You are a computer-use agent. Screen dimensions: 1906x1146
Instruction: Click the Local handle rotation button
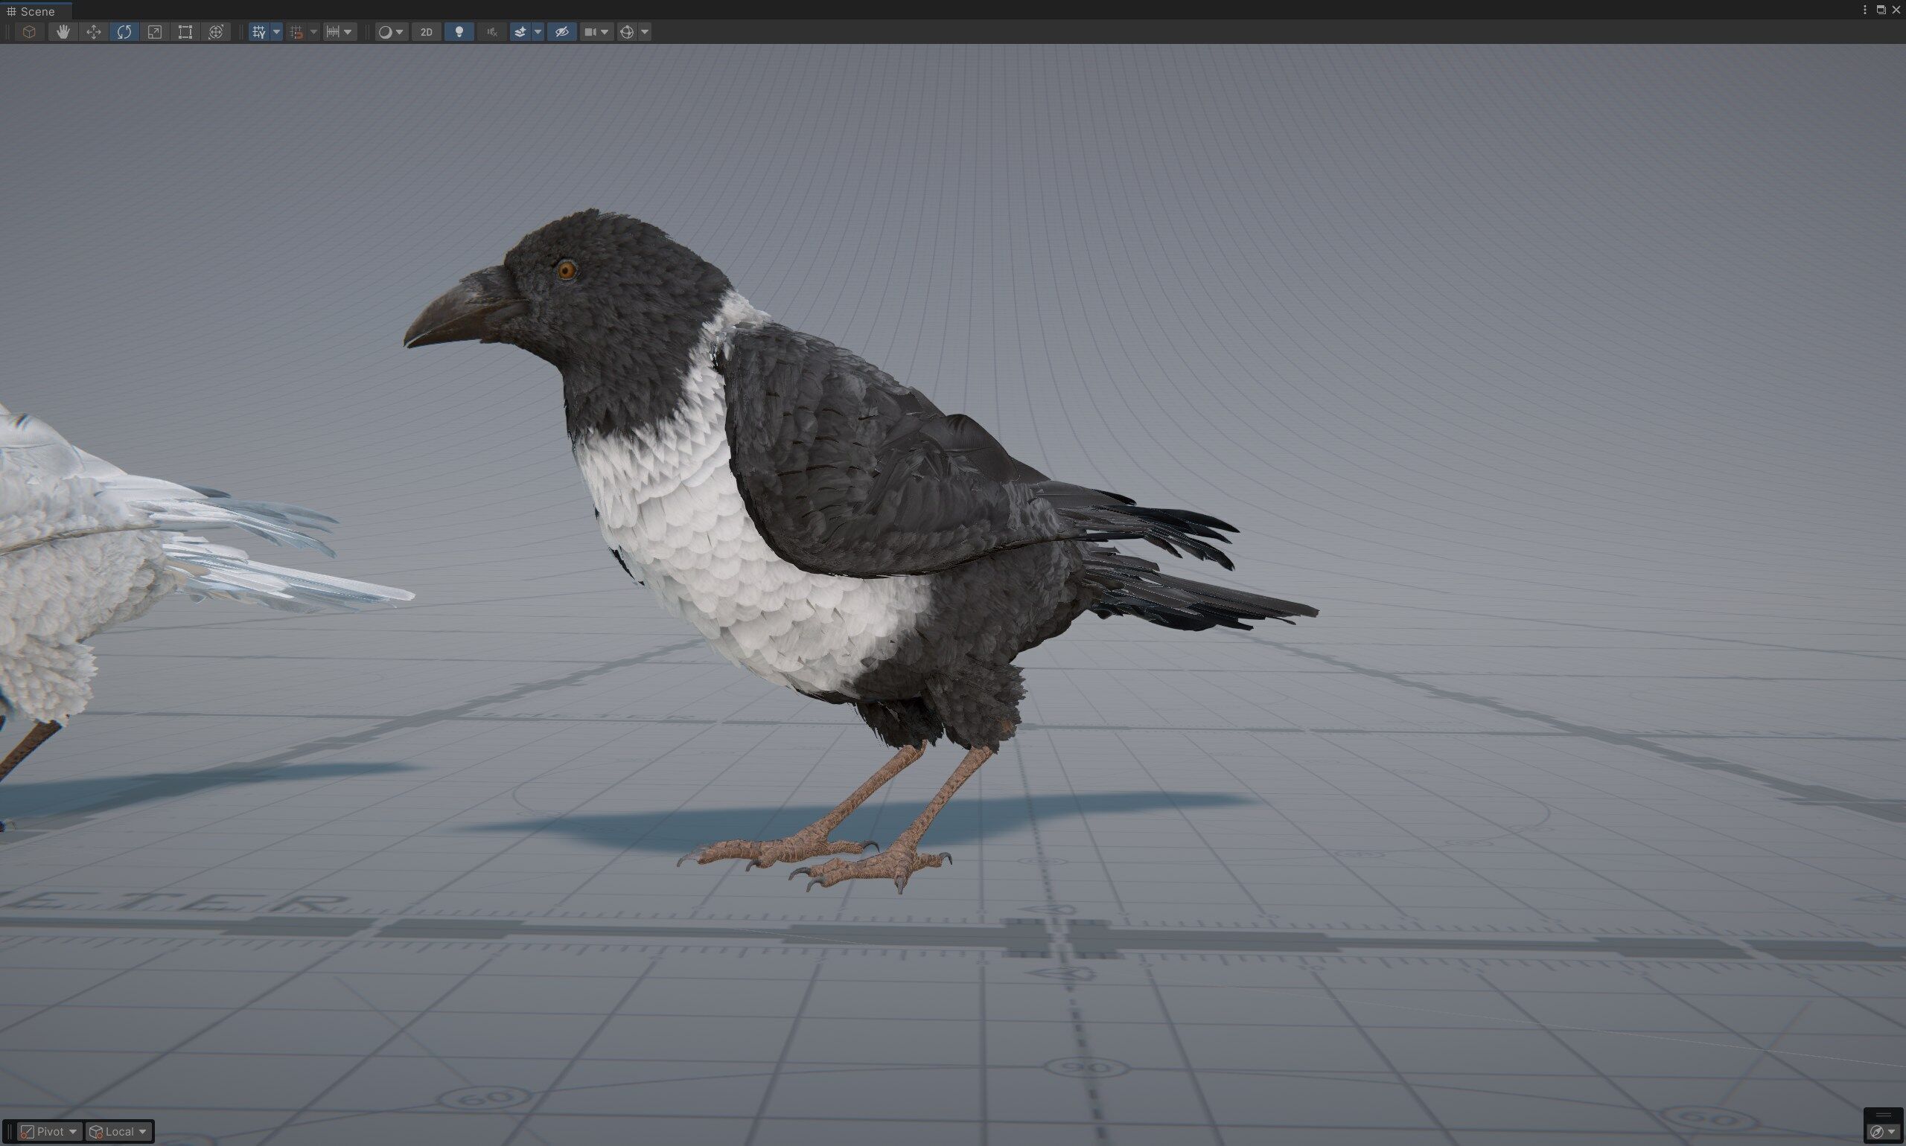(119, 1131)
